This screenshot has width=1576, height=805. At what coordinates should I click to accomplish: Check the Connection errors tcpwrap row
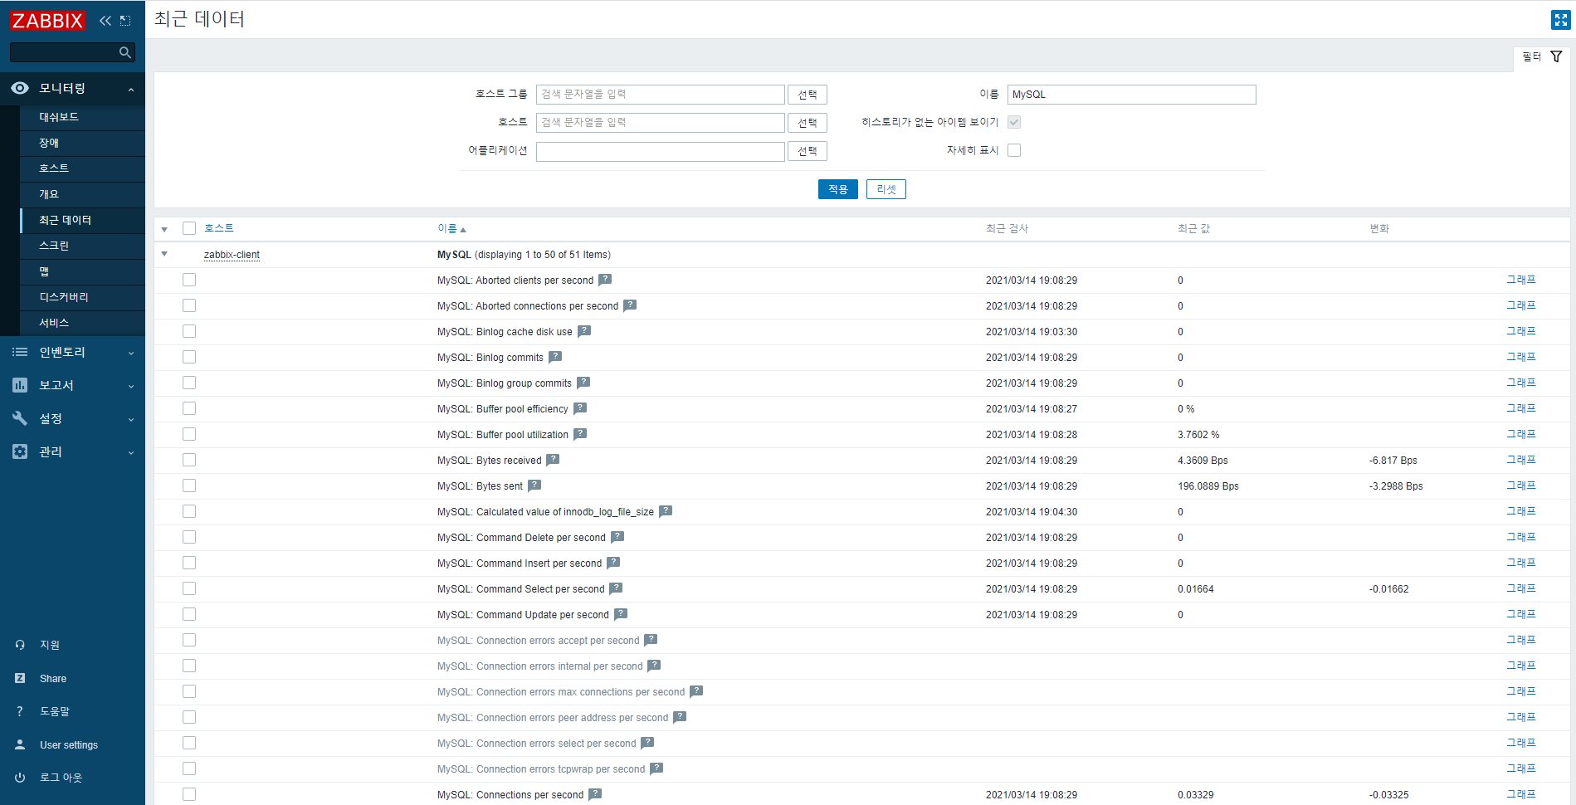(x=189, y=768)
